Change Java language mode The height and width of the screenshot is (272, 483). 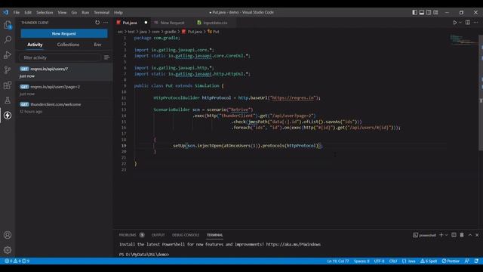tap(409, 261)
